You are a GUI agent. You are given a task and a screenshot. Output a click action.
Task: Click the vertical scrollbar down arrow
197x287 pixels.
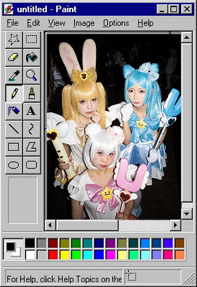tap(187, 214)
